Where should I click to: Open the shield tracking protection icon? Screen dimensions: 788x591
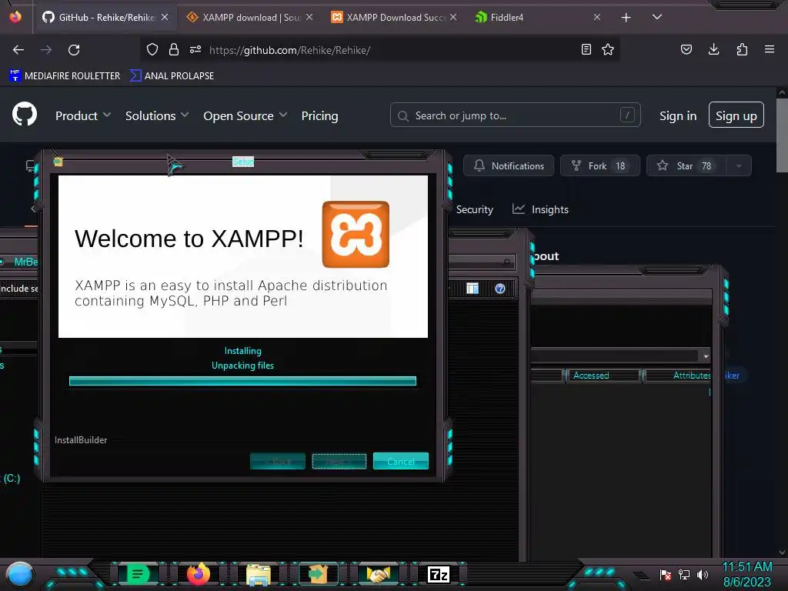(x=152, y=49)
